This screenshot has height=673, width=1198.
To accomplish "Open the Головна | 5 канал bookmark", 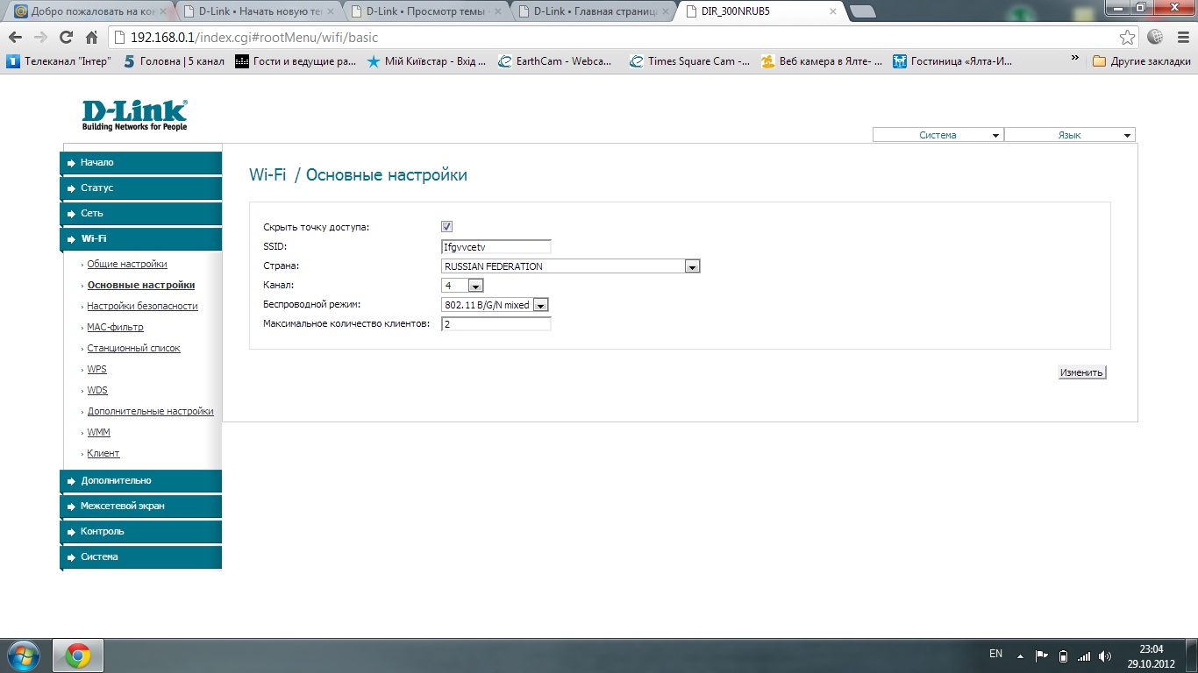I will tap(174, 61).
